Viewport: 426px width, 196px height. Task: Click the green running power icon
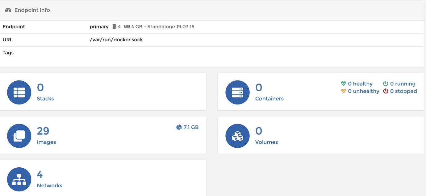coord(385,83)
